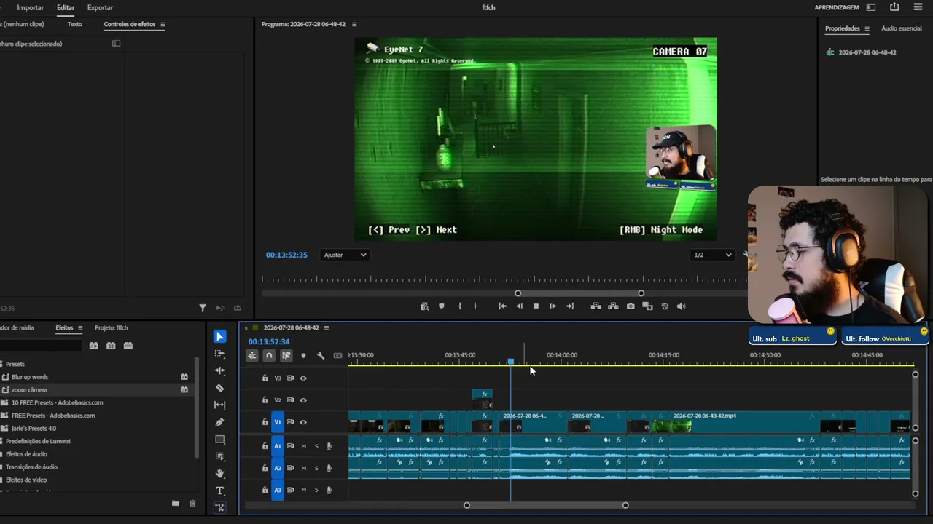Click the audio volume speaker icon in Program monitor

point(682,306)
